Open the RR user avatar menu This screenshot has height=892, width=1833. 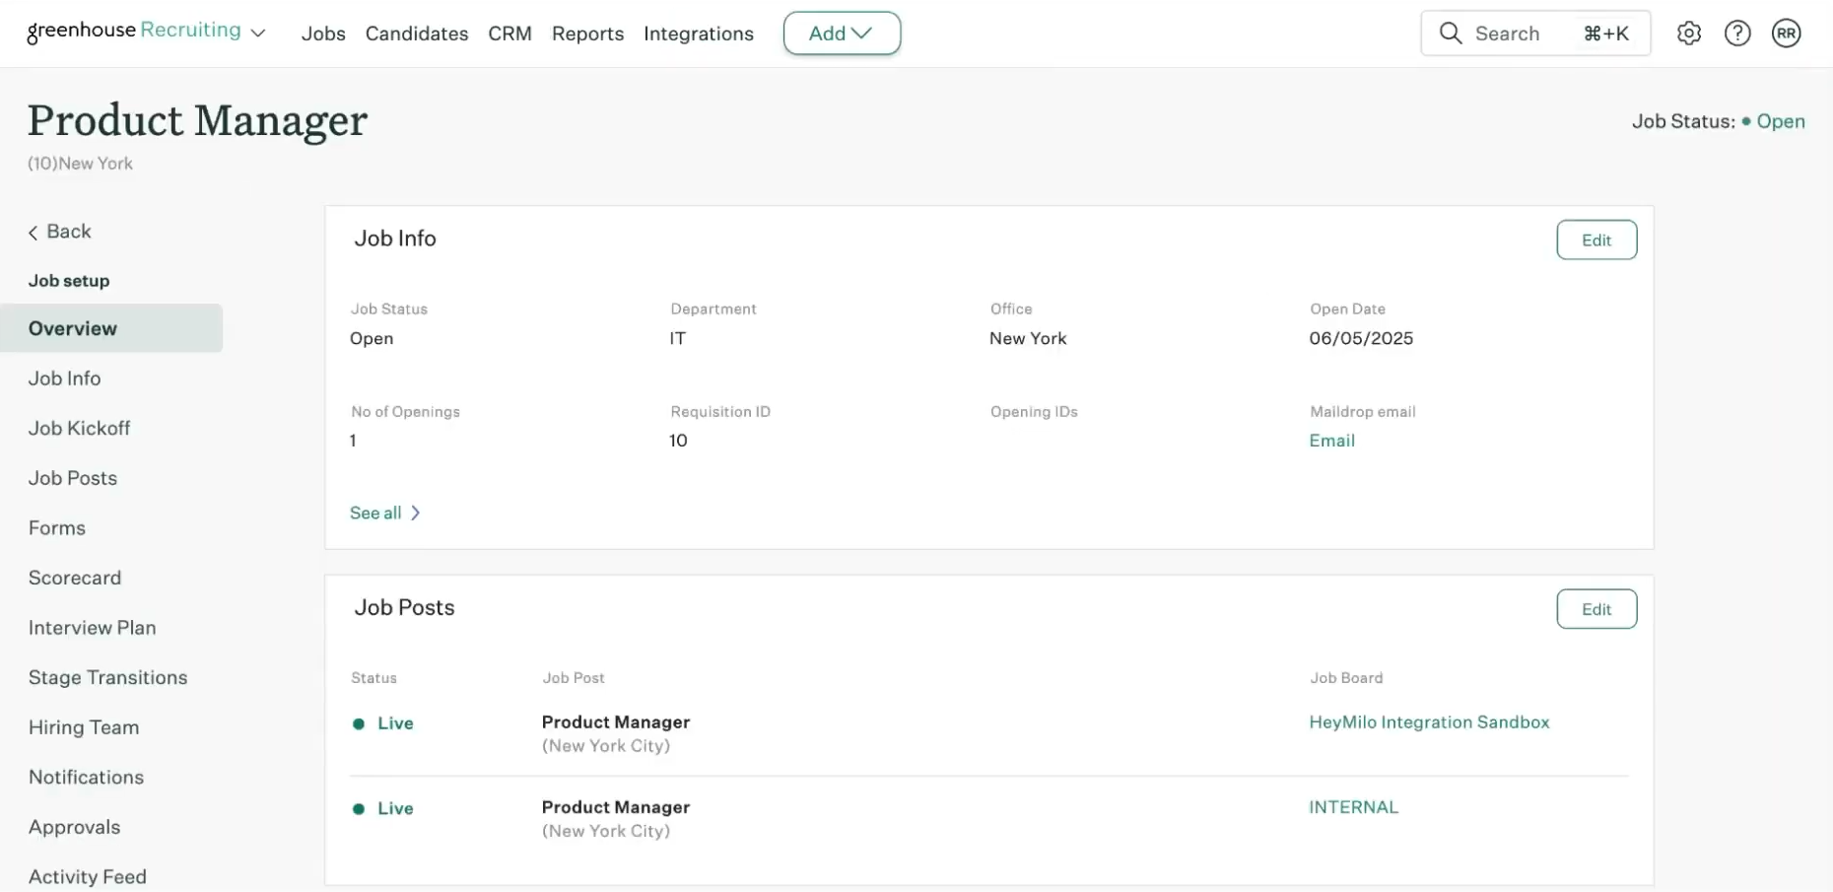(x=1786, y=34)
